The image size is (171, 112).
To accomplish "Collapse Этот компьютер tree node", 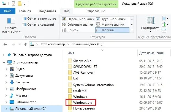I will [4, 62].
